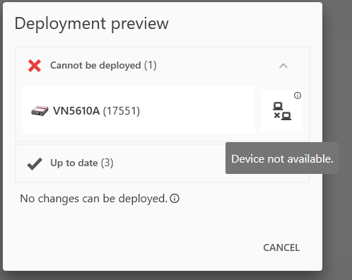Click the gray checkmark icon

pos(35,163)
